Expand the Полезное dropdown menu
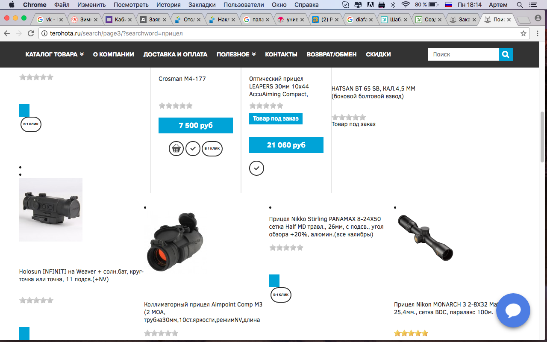This screenshot has height=342, width=547. click(236, 54)
